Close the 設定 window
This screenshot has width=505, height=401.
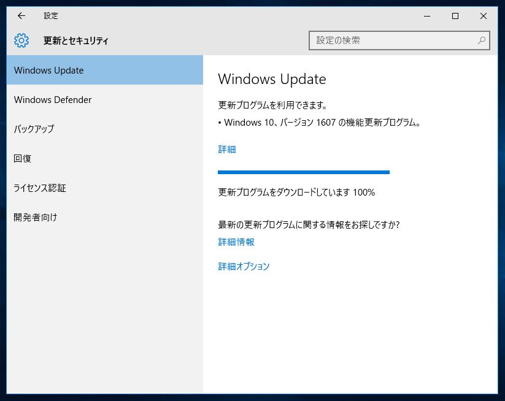click(x=483, y=16)
